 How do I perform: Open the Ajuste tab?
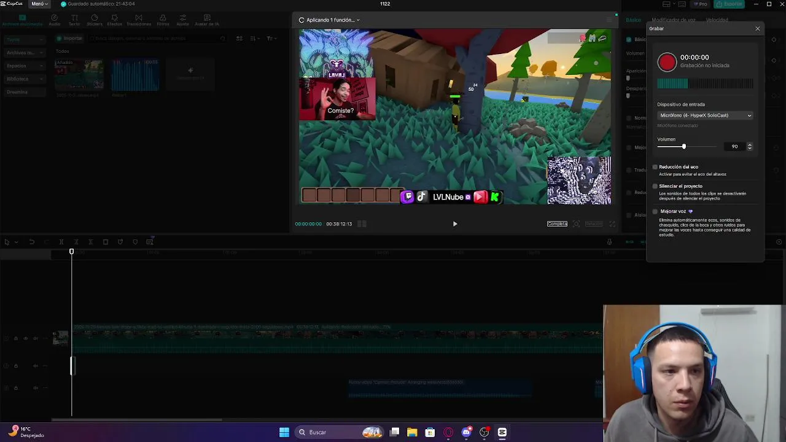point(183,20)
